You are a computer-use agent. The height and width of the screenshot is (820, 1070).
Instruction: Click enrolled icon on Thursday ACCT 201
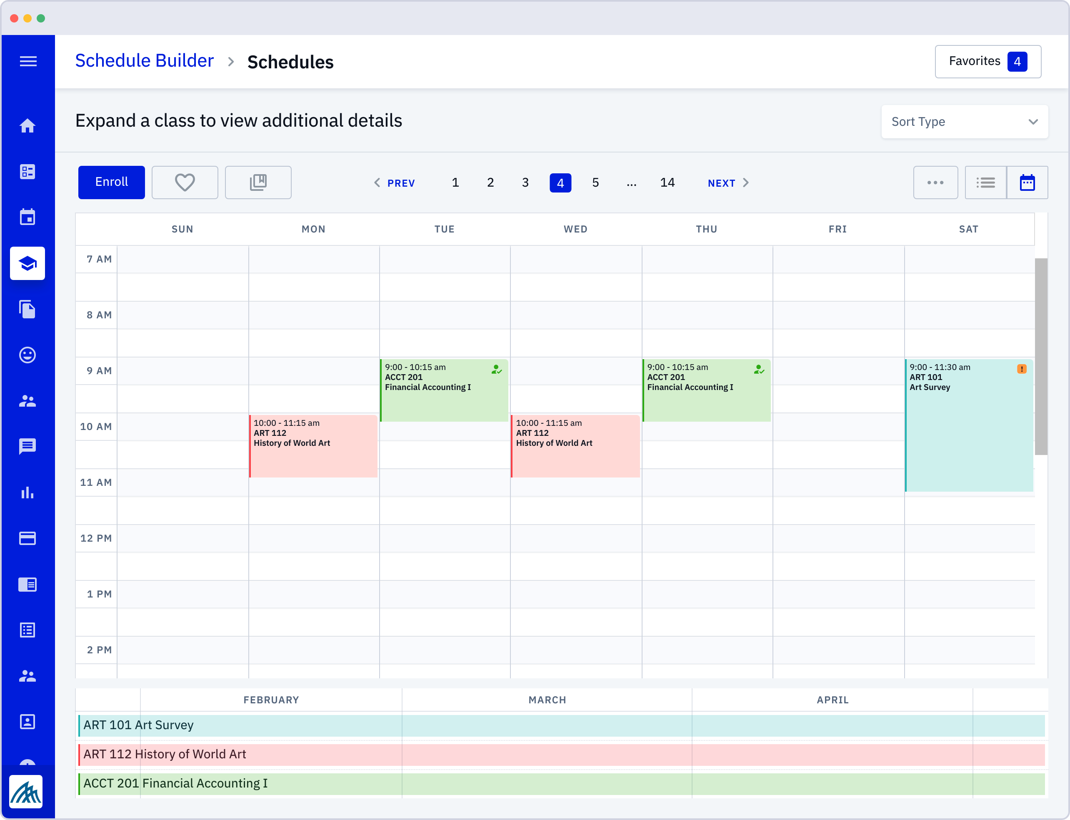pyautogui.click(x=759, y=370)
